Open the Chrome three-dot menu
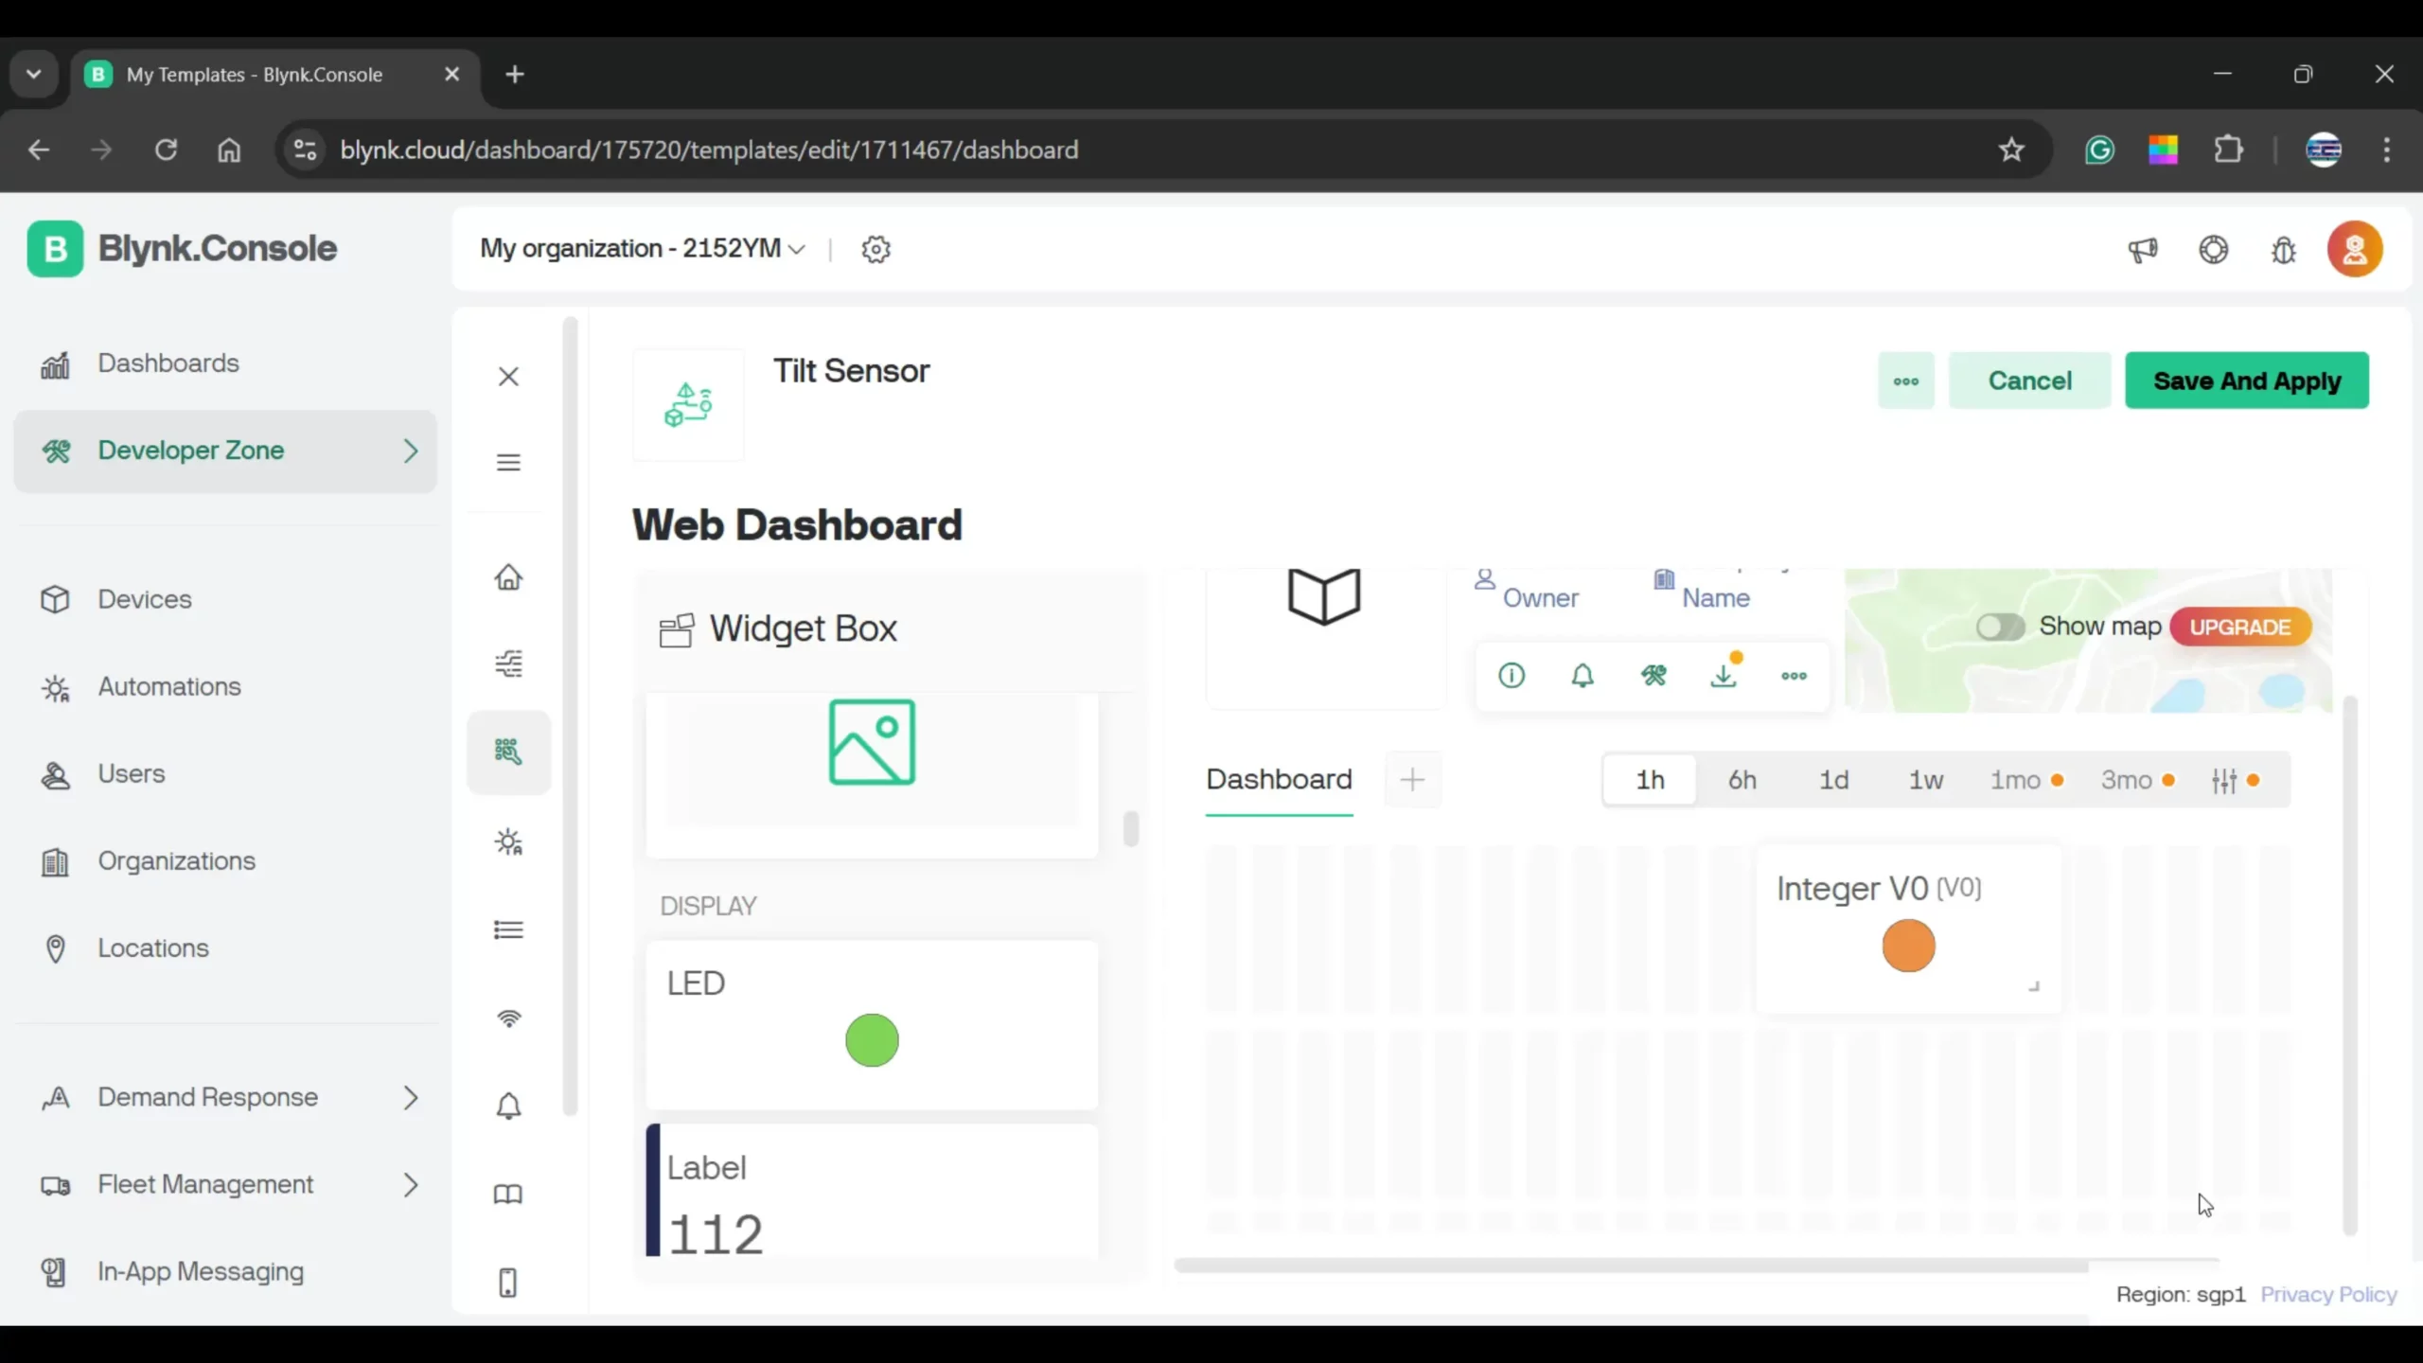The image size is (2423, 1363). pos(2386,150)
